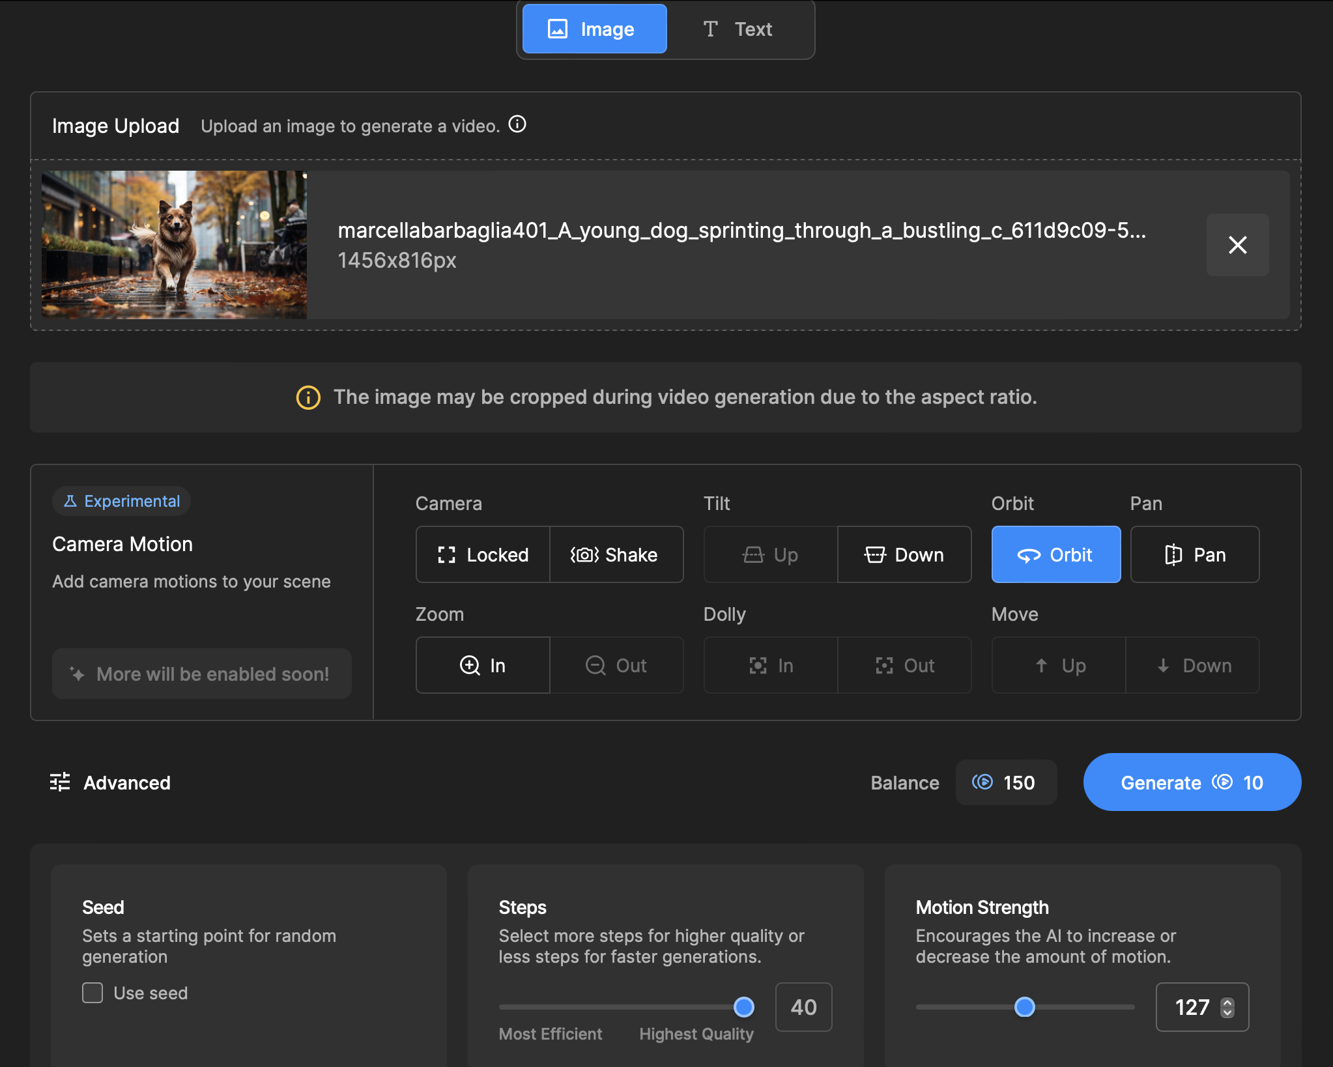Click the Dolly In option

771,665
